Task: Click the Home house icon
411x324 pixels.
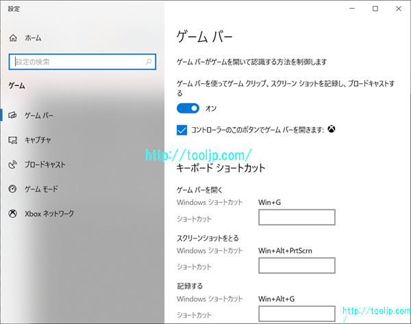Action: [x=13, y=38]
